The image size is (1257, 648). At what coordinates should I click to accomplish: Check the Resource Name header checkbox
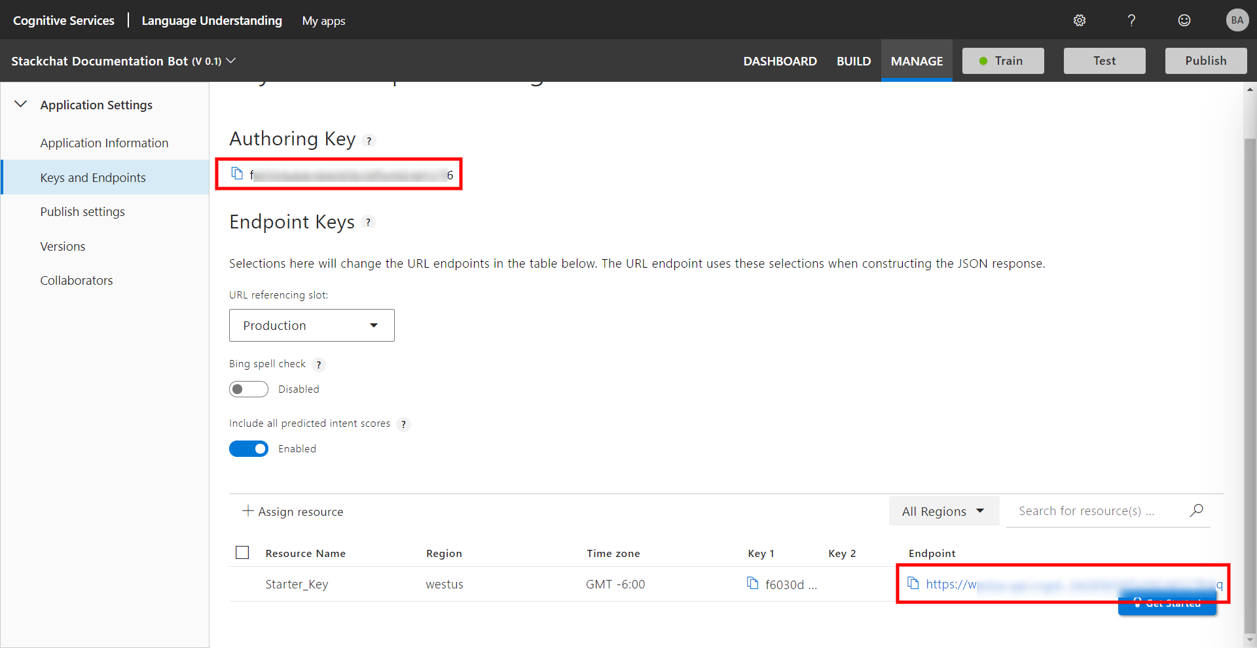click(x=242, y=552)
